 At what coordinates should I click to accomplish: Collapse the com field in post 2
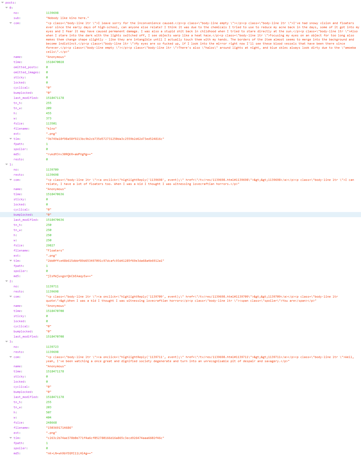[11, 297]
